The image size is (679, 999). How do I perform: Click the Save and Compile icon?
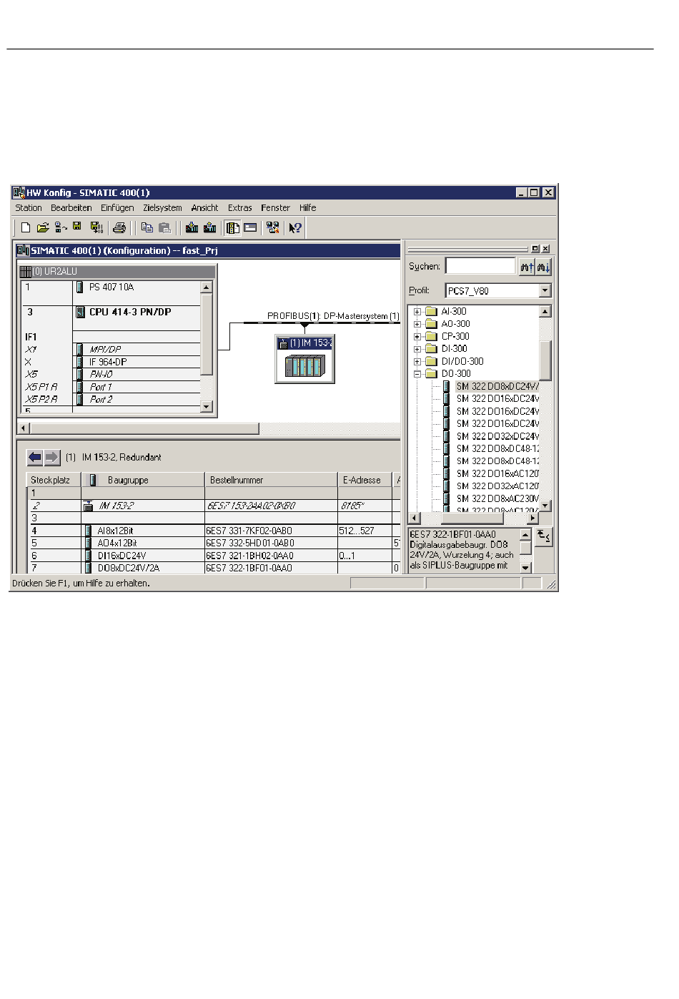[96, 228]
